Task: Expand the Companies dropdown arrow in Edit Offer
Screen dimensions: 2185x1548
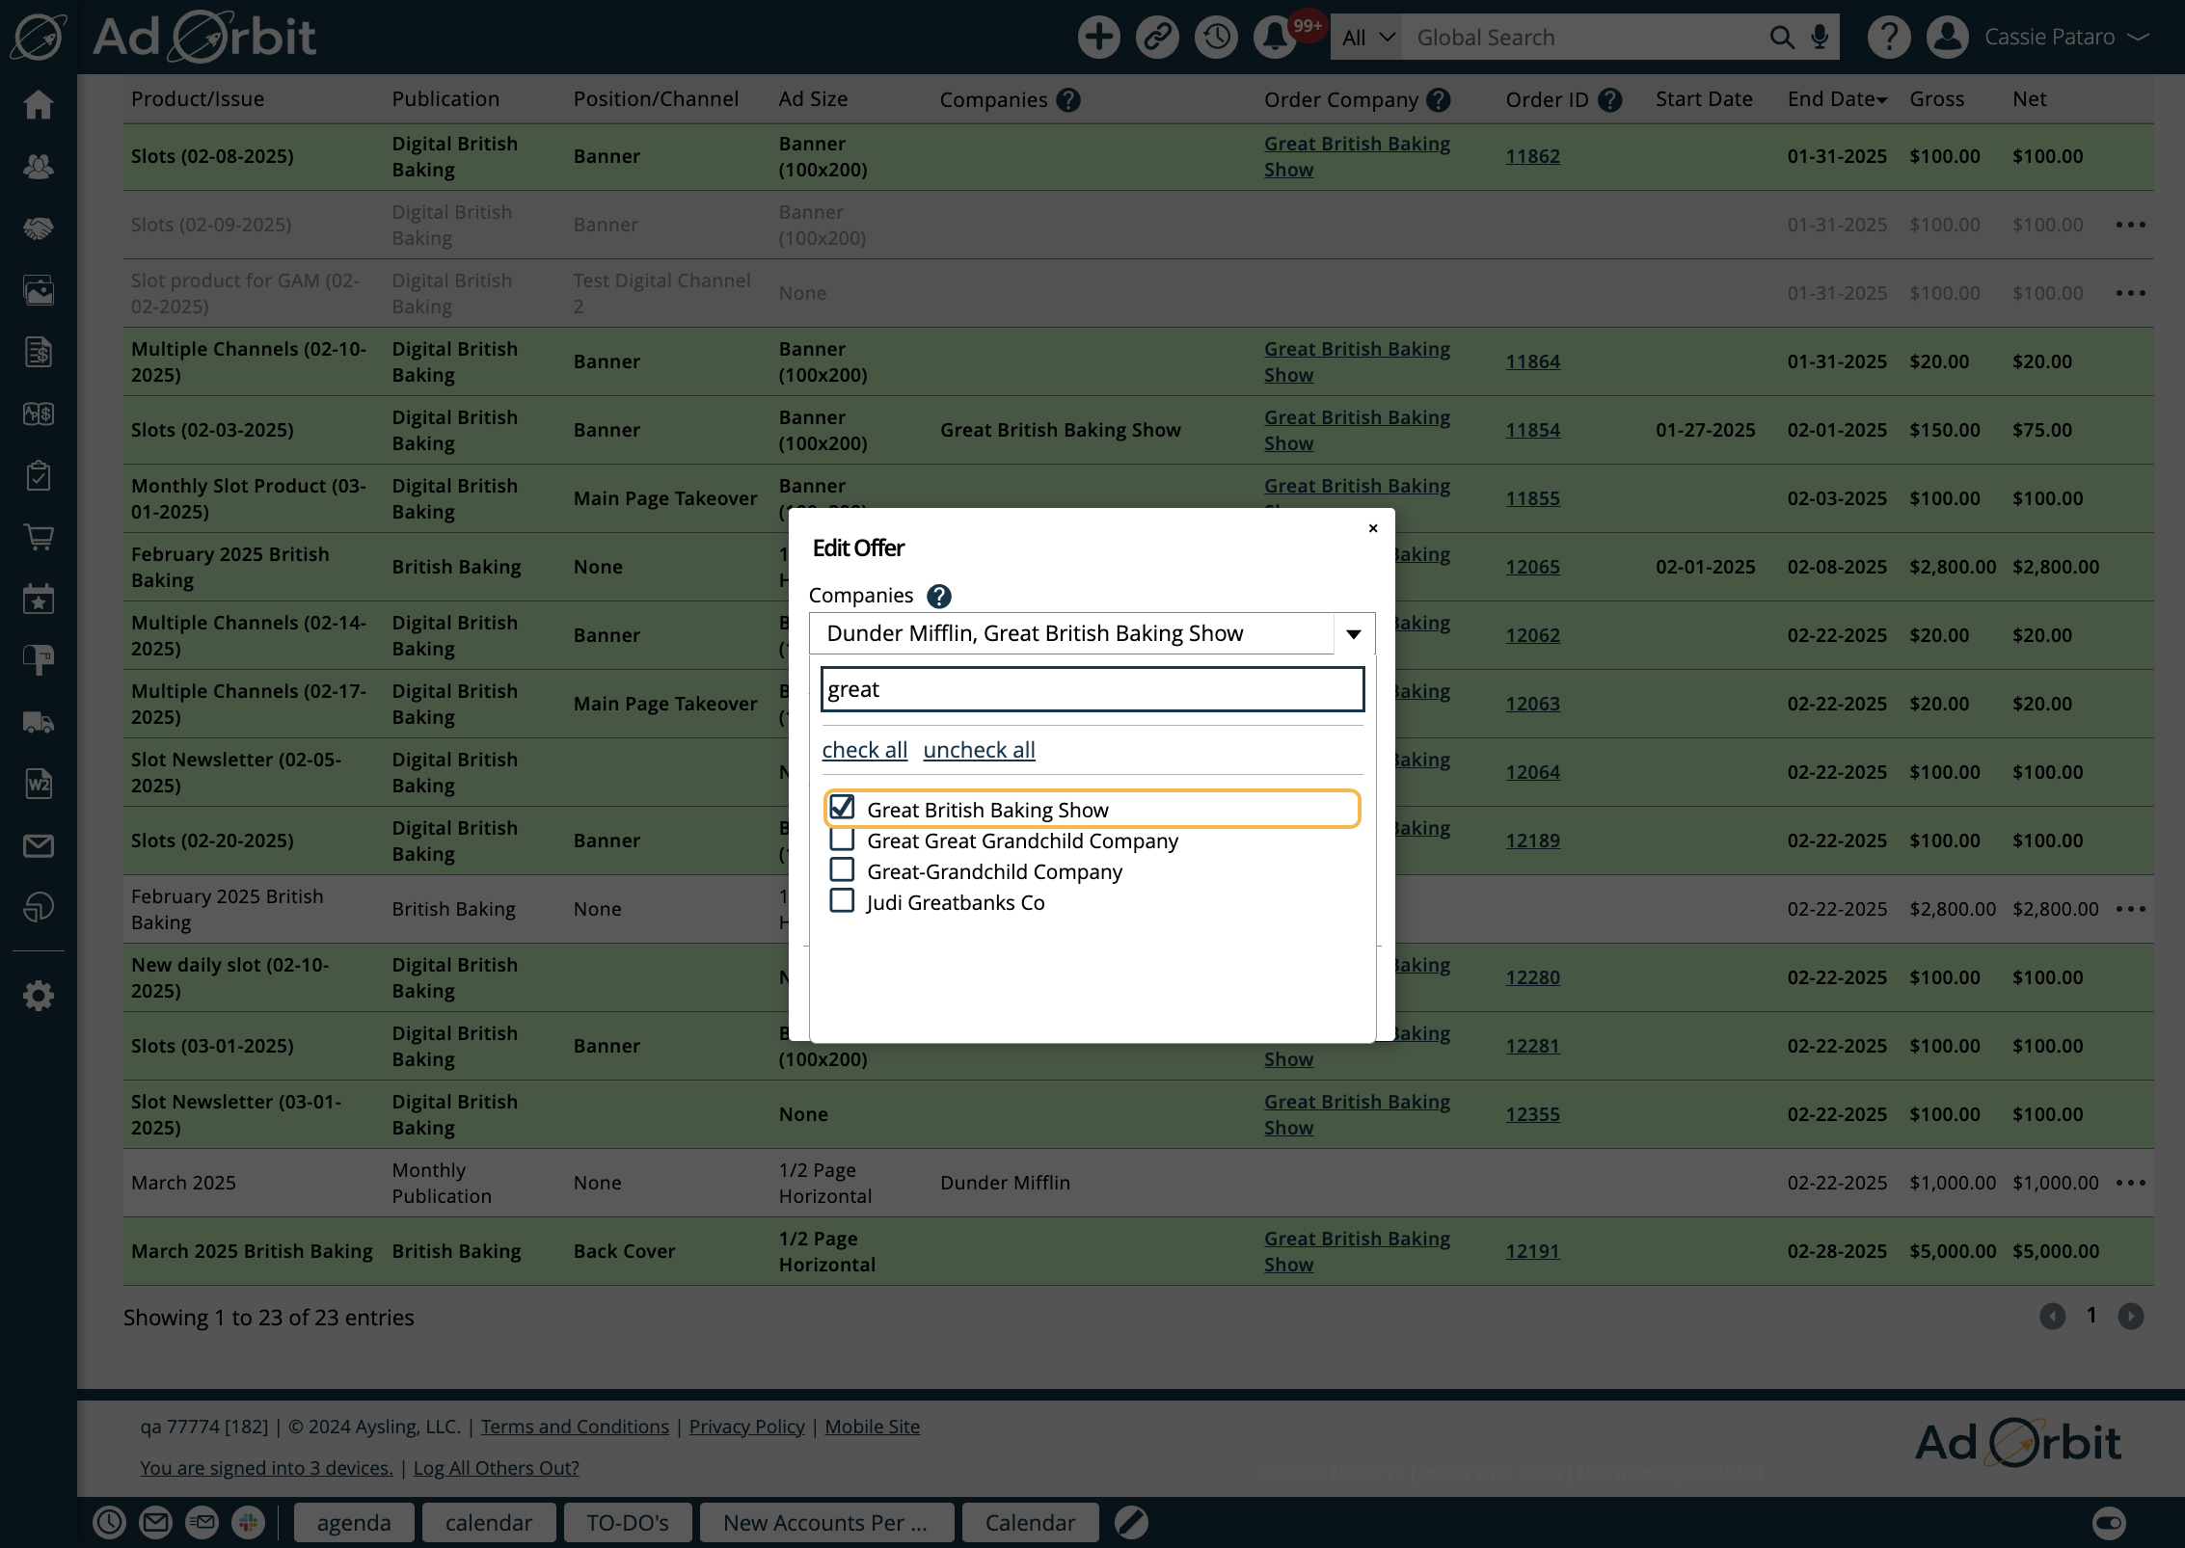Action: coord(1354,633)
